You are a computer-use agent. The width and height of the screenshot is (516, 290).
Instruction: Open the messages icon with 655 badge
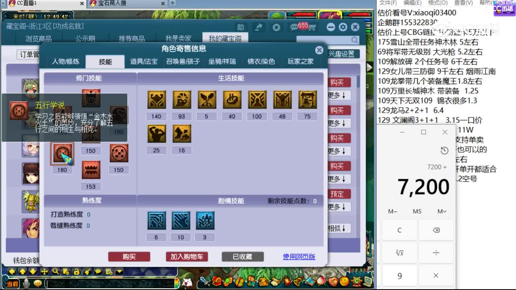pyautogui.click(x=295, y=27)
